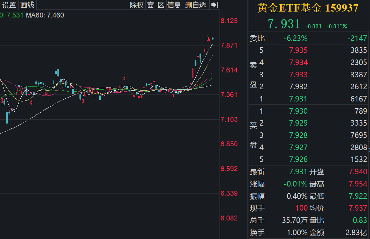370x239 pixels.
Task: Click the 委比 ratio value -6.23%
Action: pos(296,38)
